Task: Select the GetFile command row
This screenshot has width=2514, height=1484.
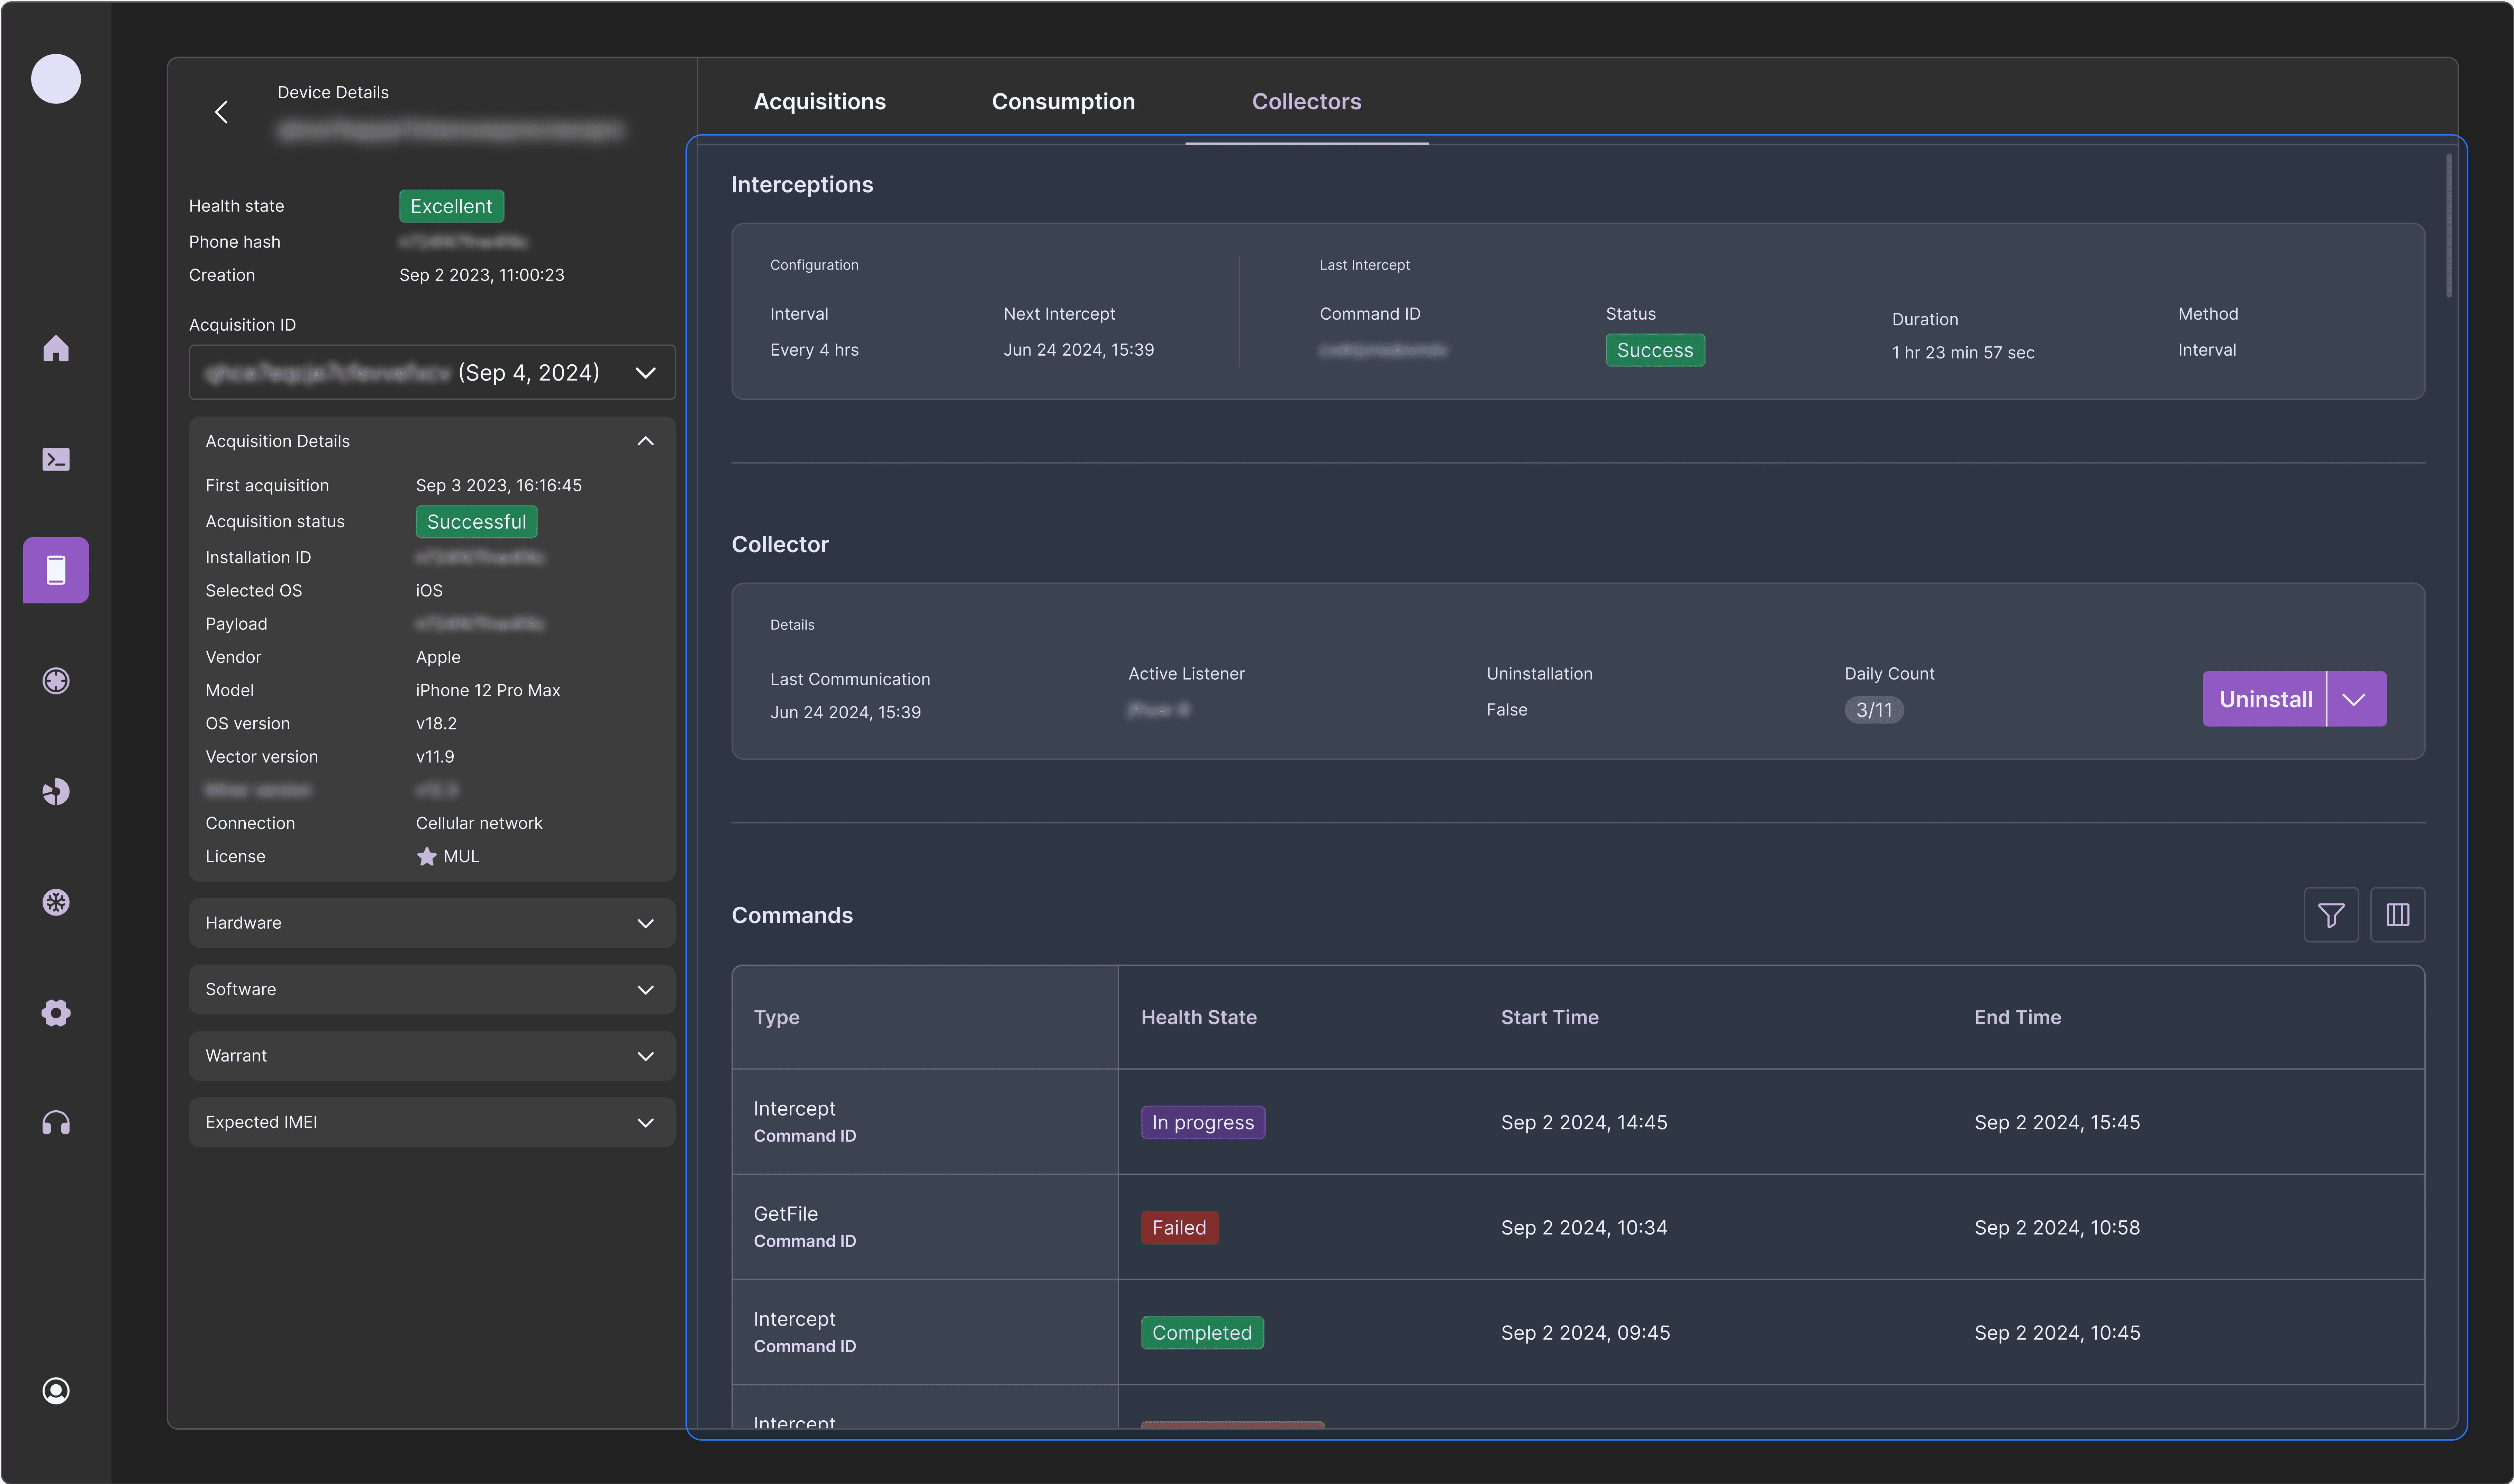Action: (x=1578, y=1227)
